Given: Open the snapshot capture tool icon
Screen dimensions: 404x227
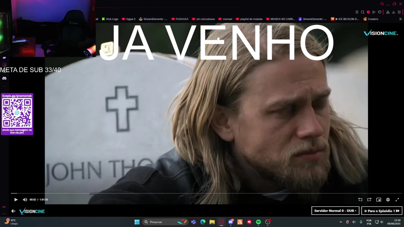Looking at the screenshot, I should (x=362, y=12).
